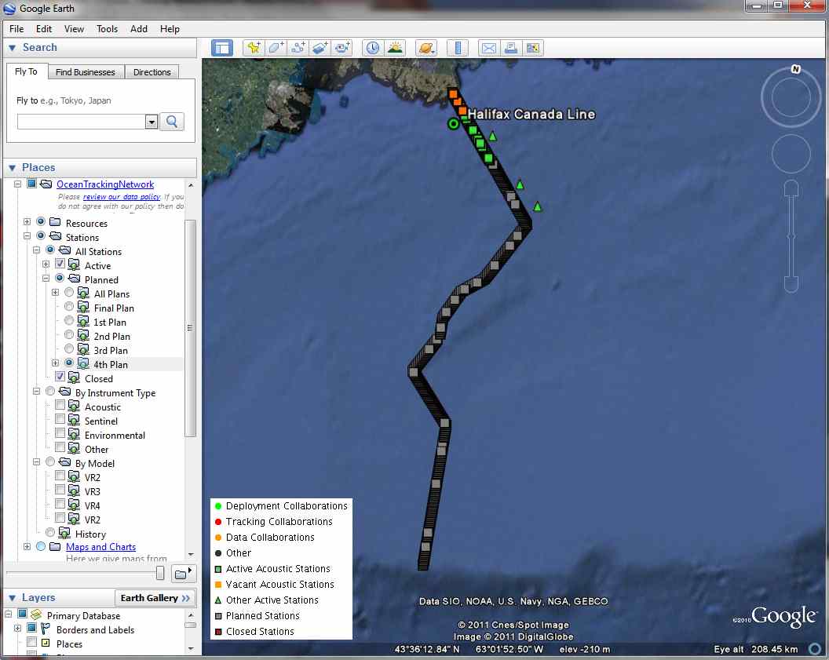
Task: Collapse the Search panel triangle
Action: tap(12, 48)
